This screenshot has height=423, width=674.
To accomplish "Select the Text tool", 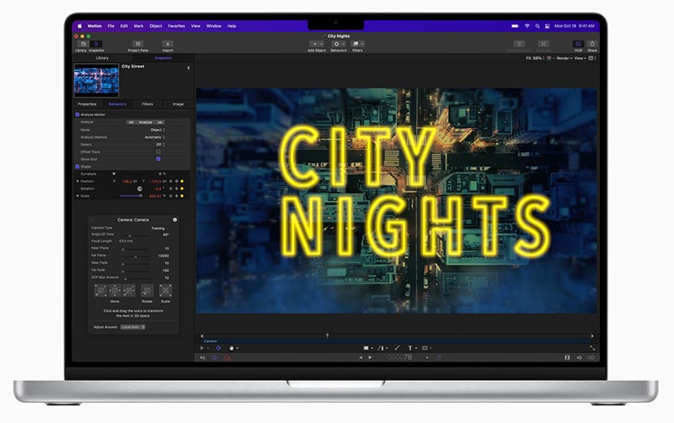I will click(410, 348).
